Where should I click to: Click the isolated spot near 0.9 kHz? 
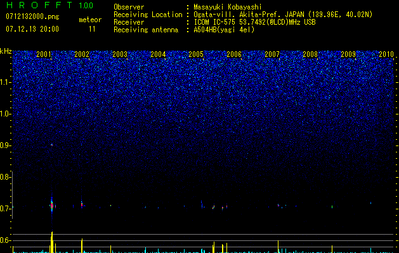(51, 145)
